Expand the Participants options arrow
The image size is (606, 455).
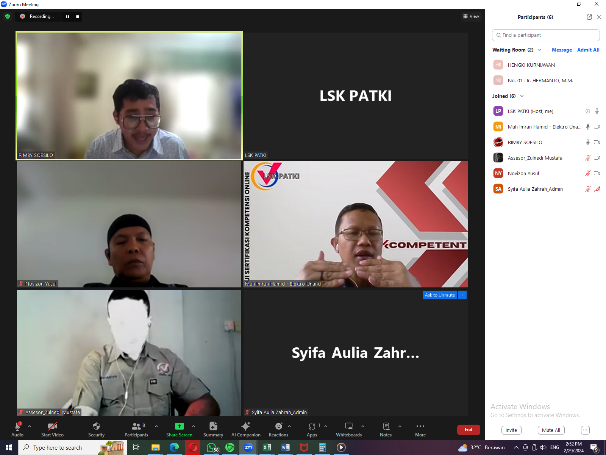point(156,426)
